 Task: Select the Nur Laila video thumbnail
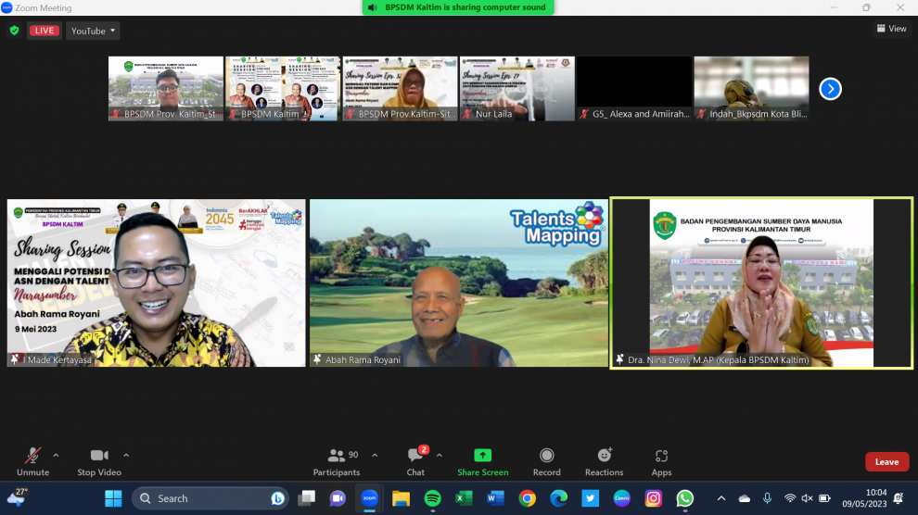(x=516, y=89)
